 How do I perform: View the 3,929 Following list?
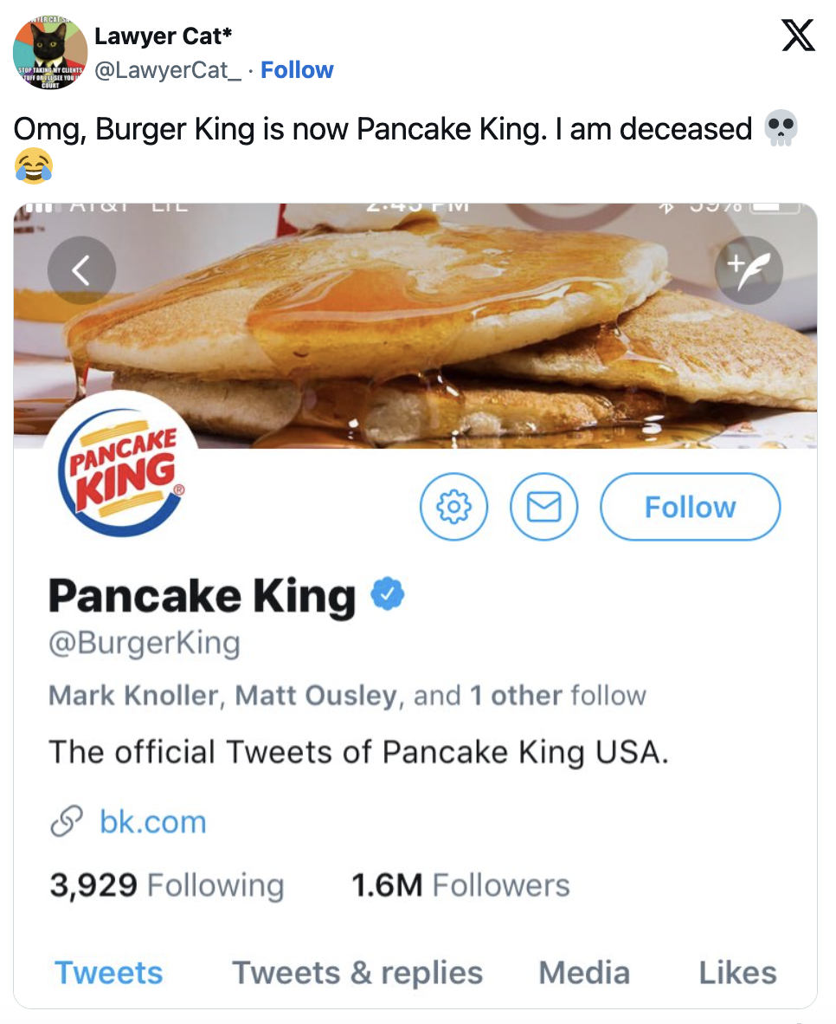point(166,885)
